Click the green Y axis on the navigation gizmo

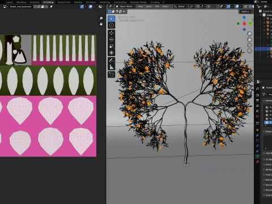[250, 23]
